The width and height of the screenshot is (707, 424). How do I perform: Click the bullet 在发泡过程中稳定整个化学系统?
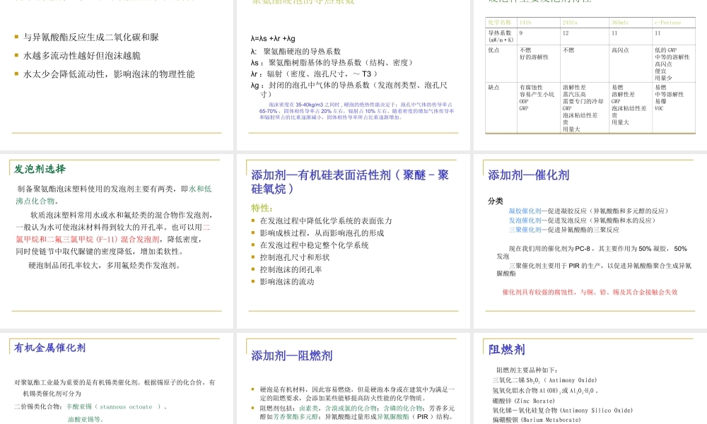314,245
